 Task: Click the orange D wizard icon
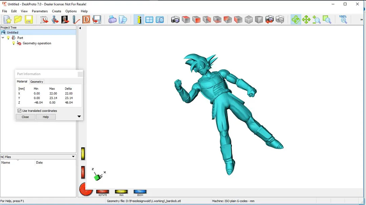pyautogui.click(x=86, y=20)
